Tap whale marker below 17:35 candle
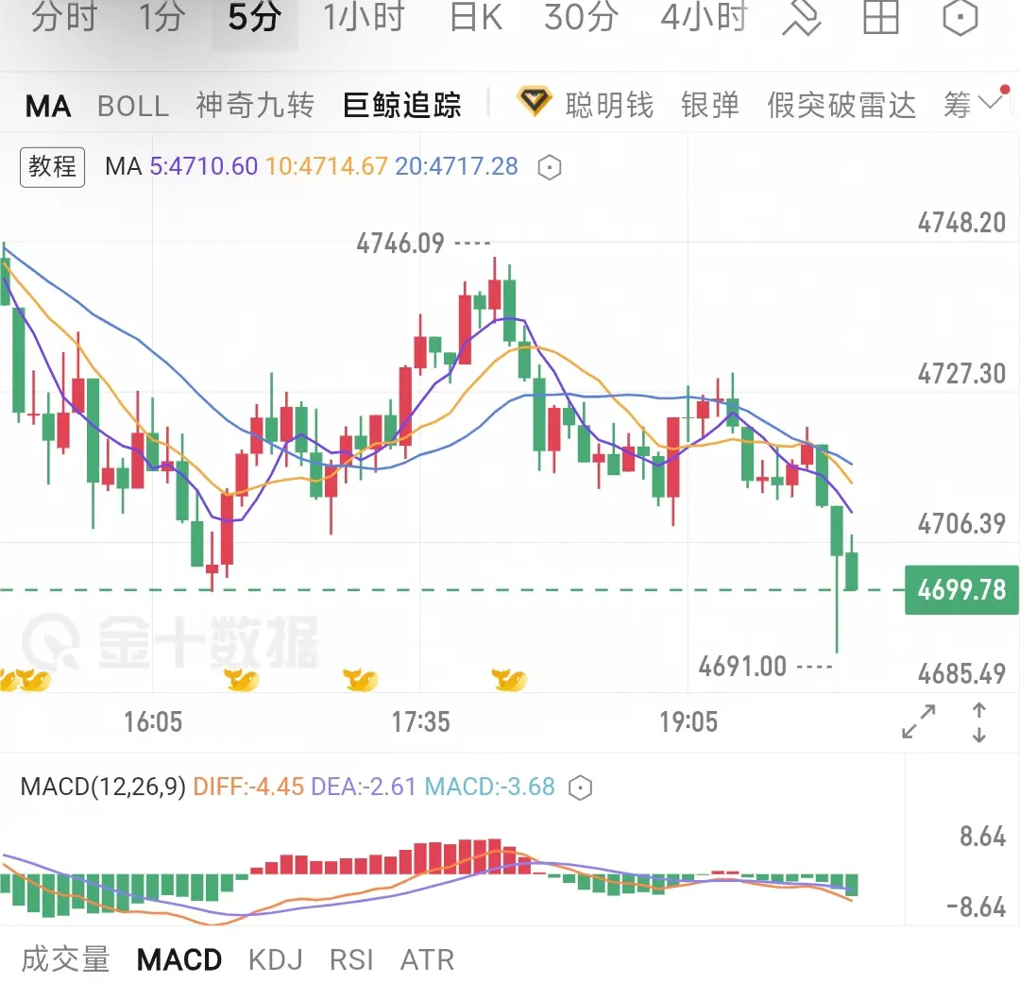1020x983 pixels. click(361, 680)
